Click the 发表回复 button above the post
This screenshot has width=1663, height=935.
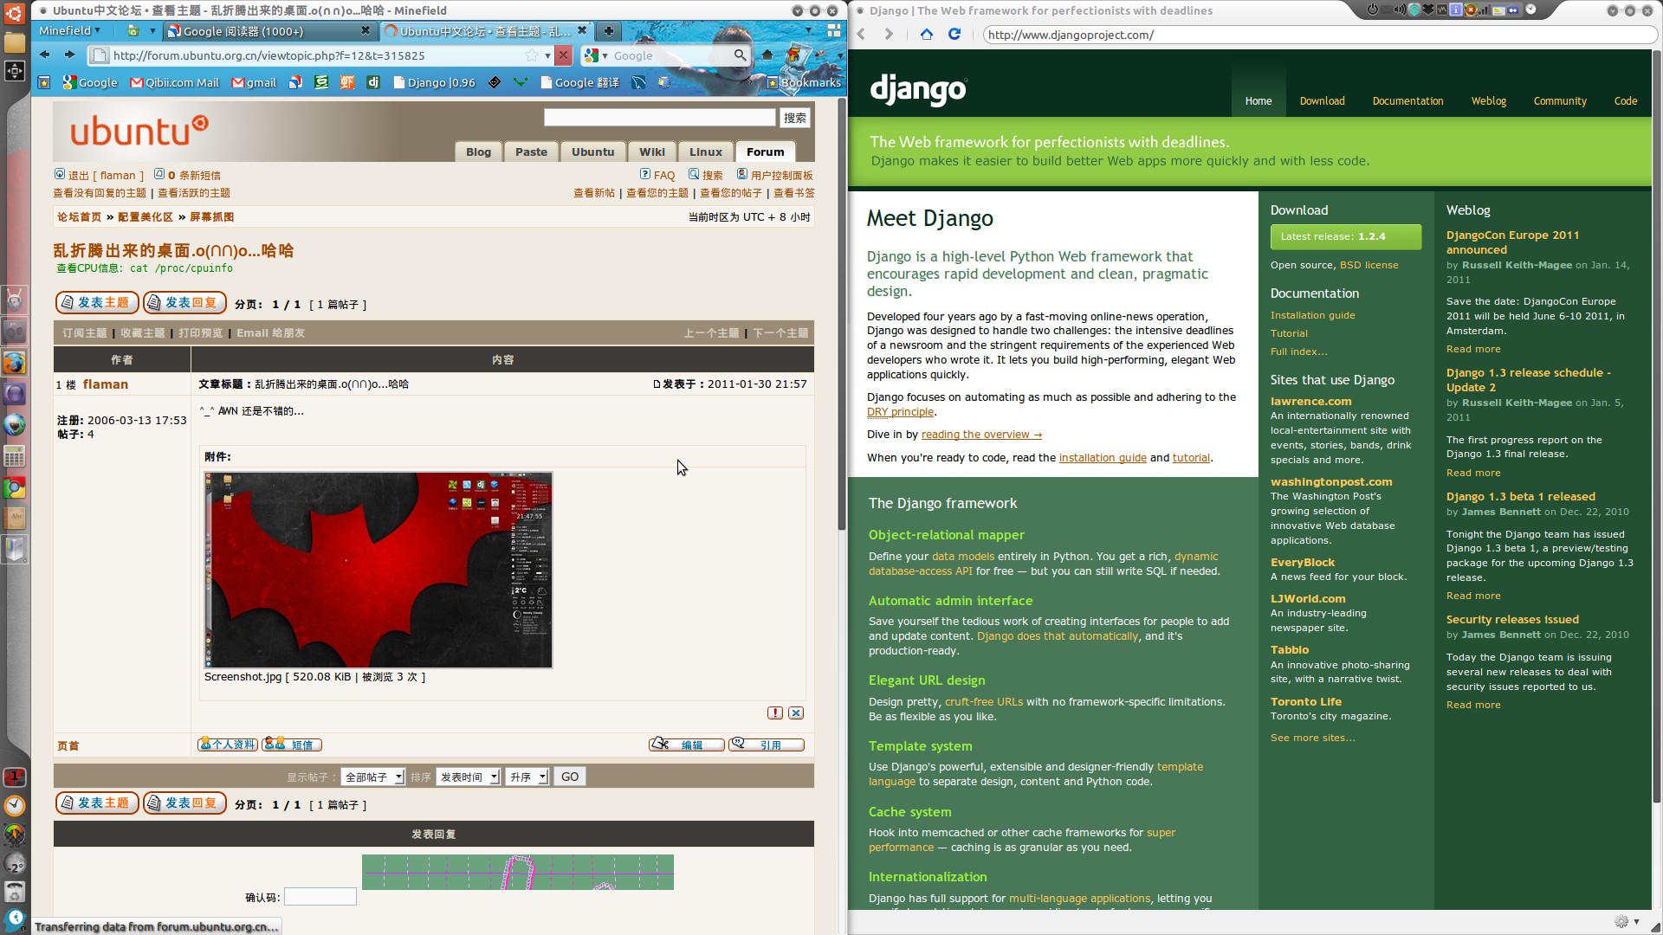coord(184,302)
